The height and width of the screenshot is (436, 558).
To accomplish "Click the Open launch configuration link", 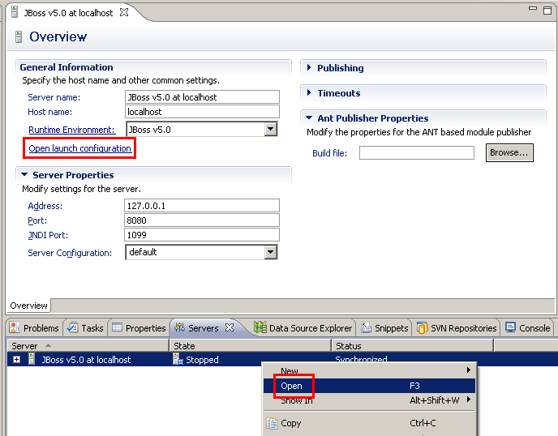I will pos(79,148).
